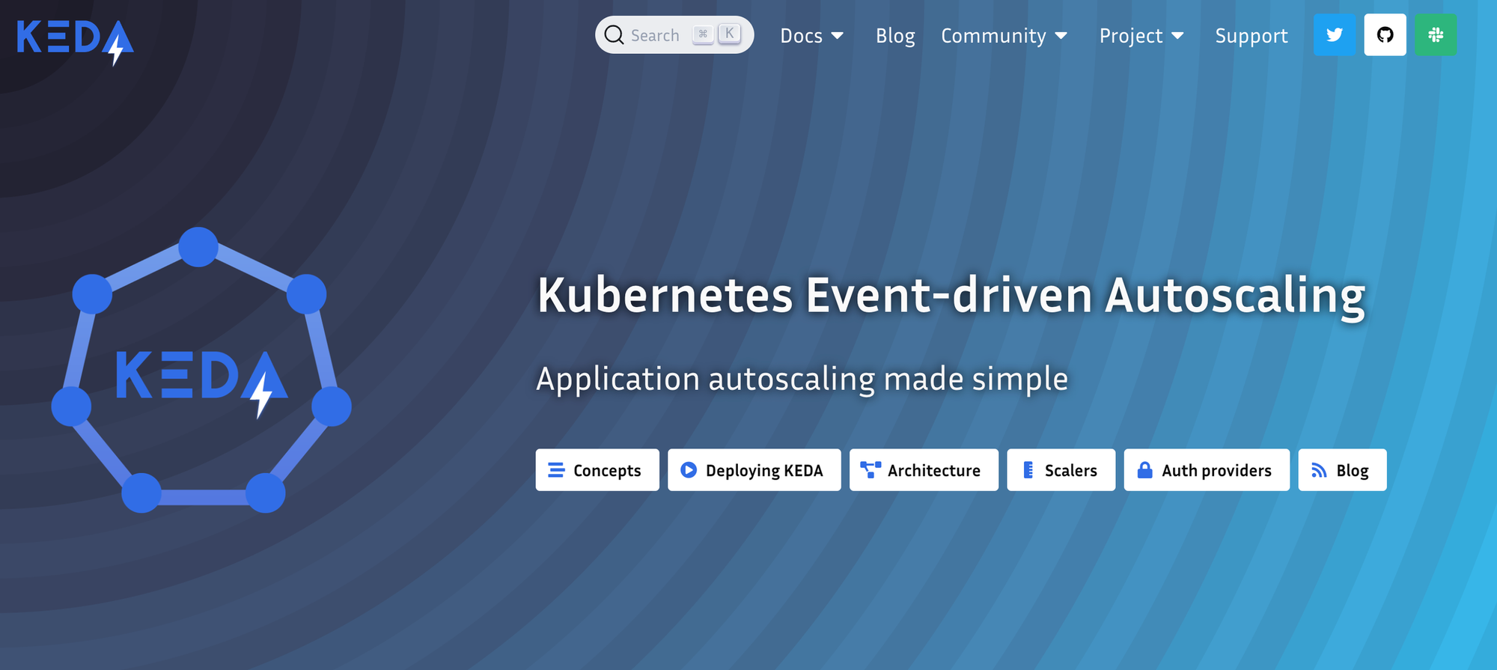
Task: Open the Slack community icon
Action: 1436,34
